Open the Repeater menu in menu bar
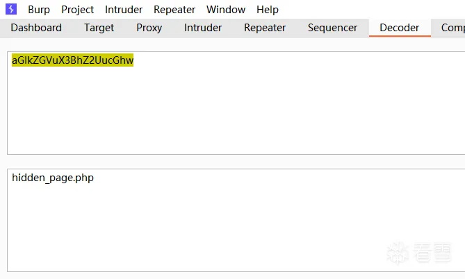Image resolution: width=465 pixels, height=279 pixels. point(174,10)
